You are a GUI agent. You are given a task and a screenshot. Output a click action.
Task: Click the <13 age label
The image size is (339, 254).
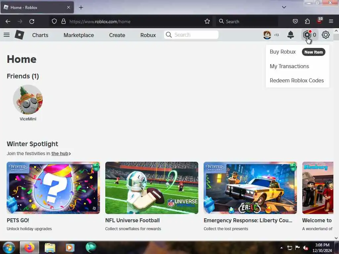(x=276, y=35)
